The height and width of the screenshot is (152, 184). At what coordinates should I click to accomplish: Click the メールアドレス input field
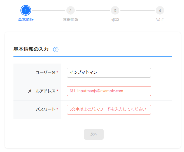109,91
